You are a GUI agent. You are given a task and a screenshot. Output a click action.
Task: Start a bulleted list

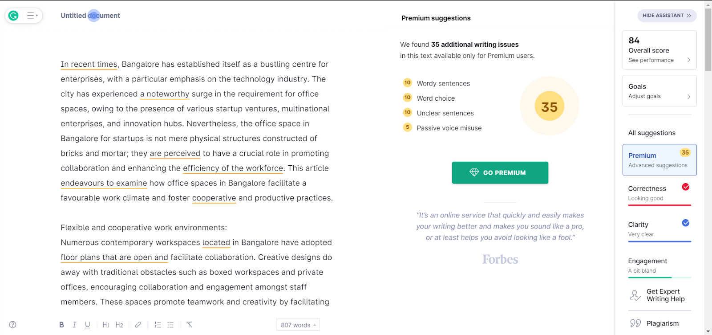click(170, 325)
